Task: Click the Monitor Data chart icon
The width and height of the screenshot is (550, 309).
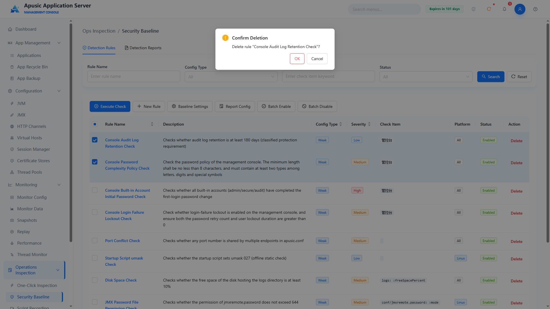Action: 12,209
